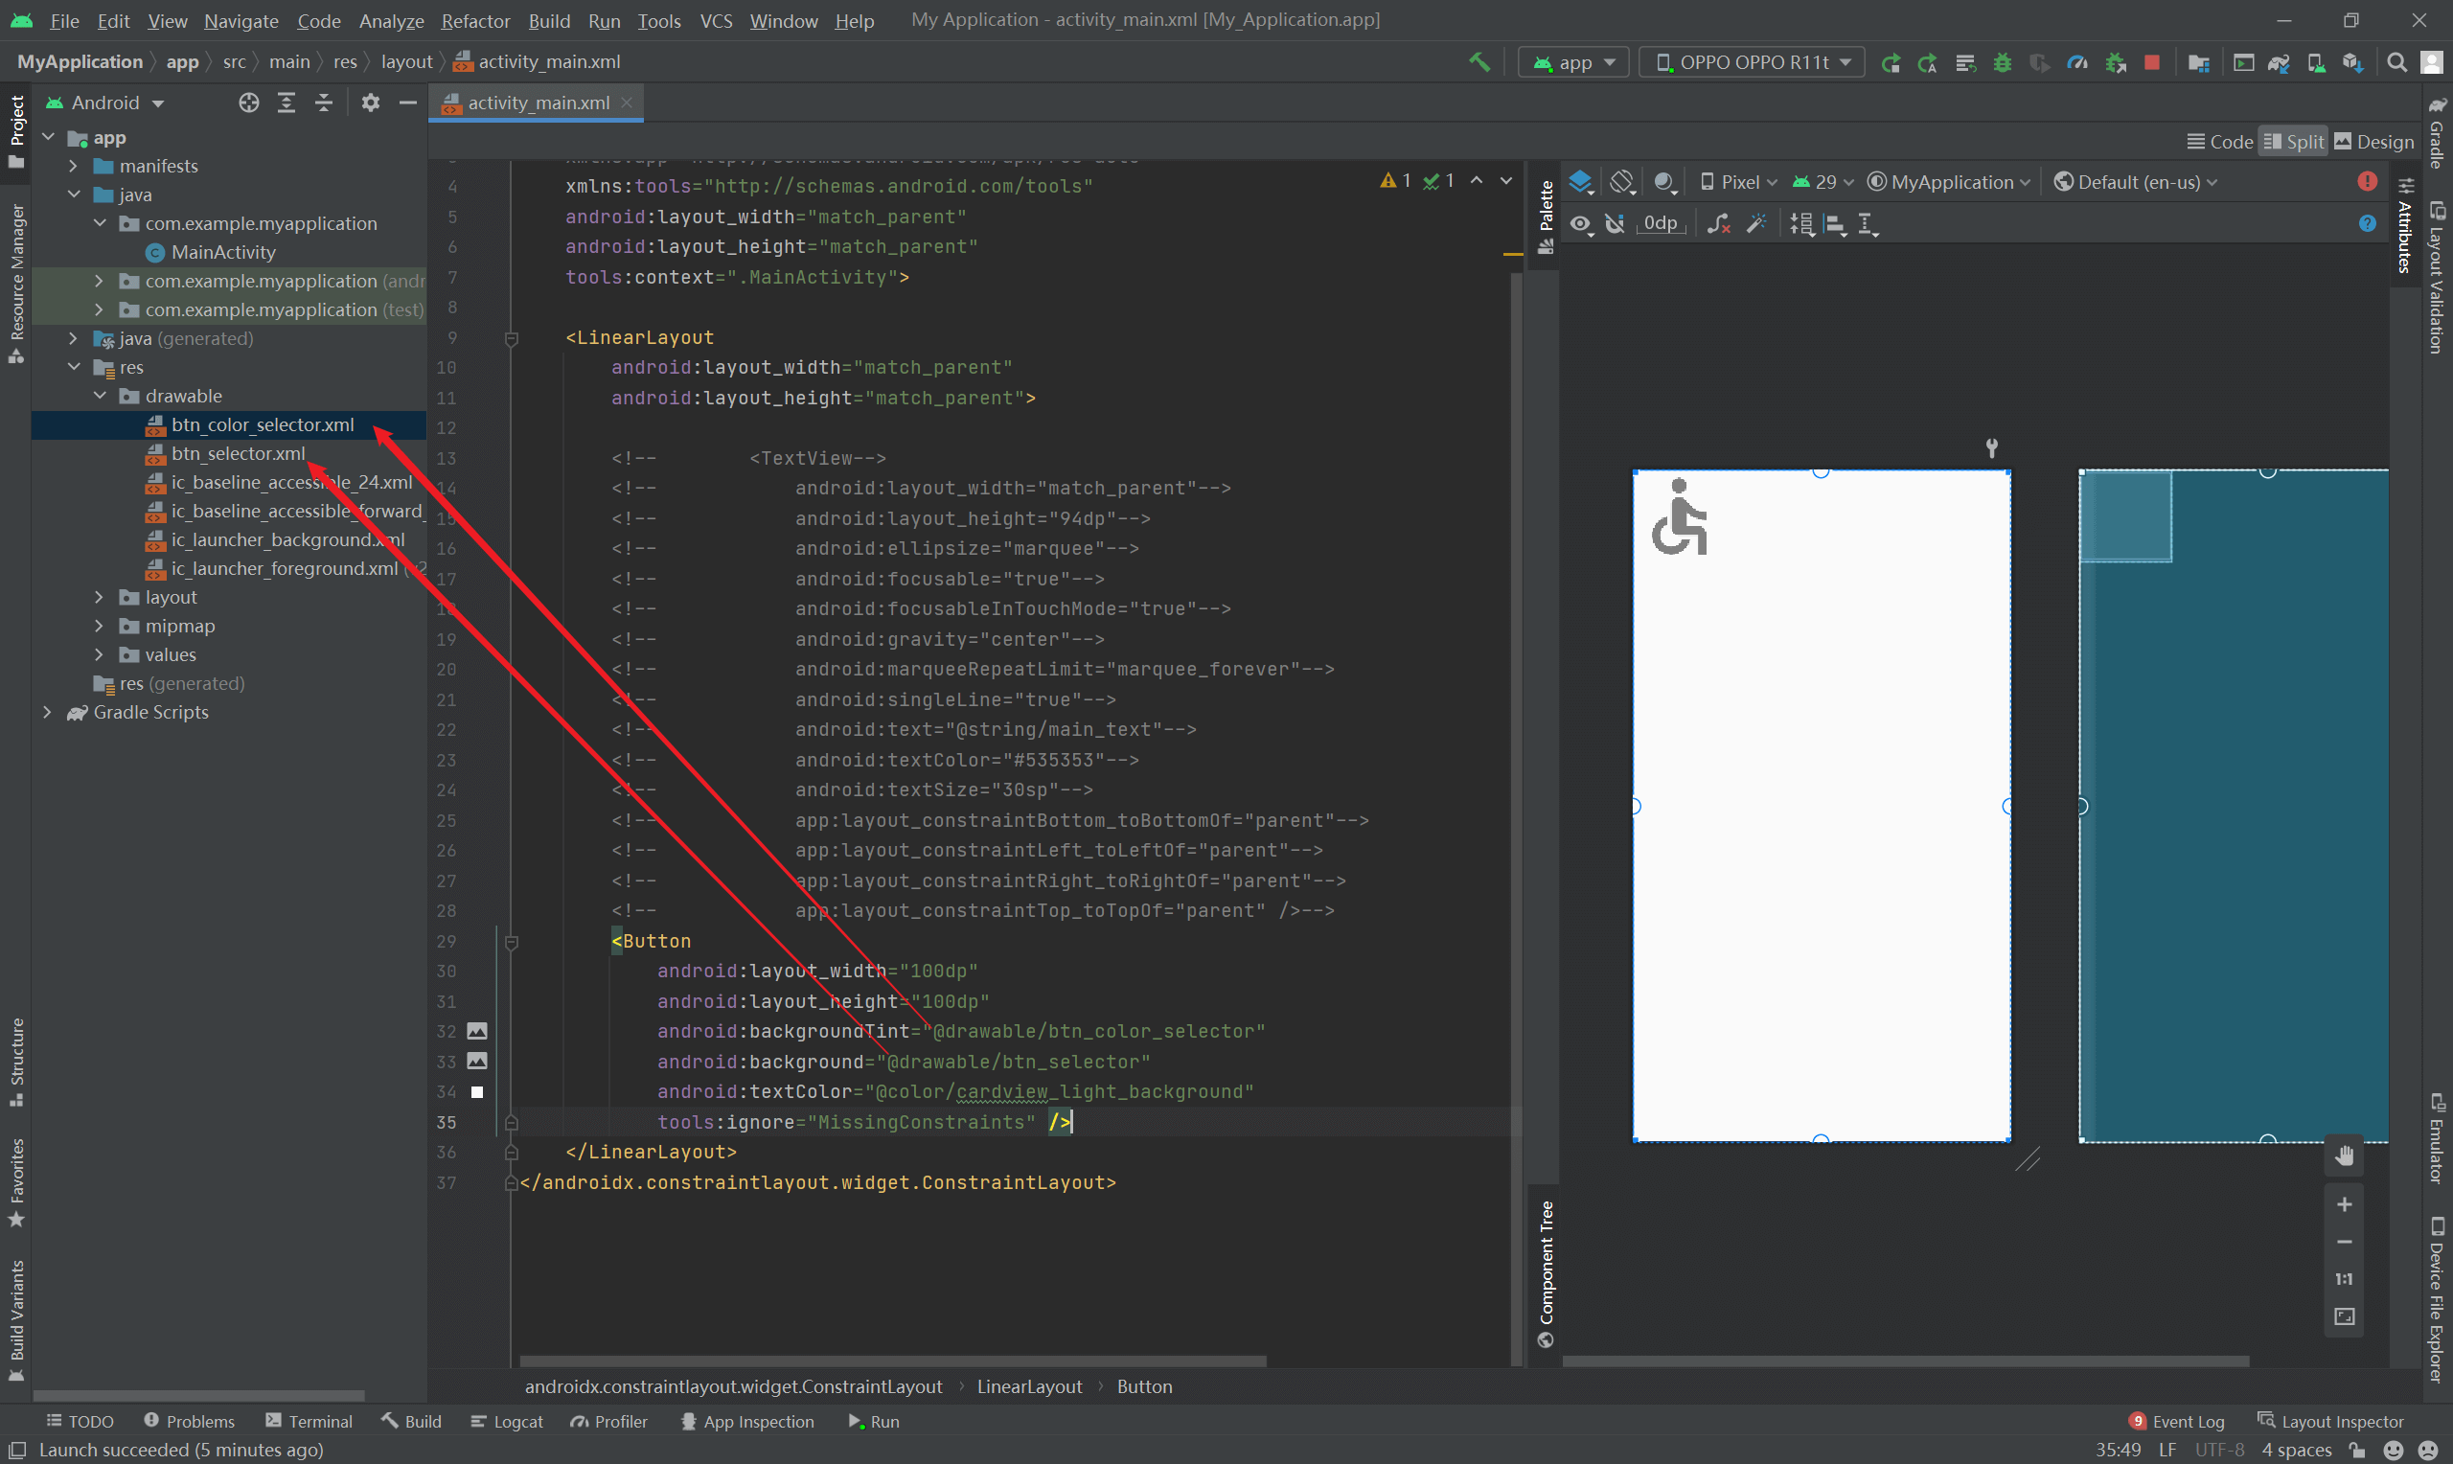
Task: Click Select Opened File target icon
Action: (248, 103)
